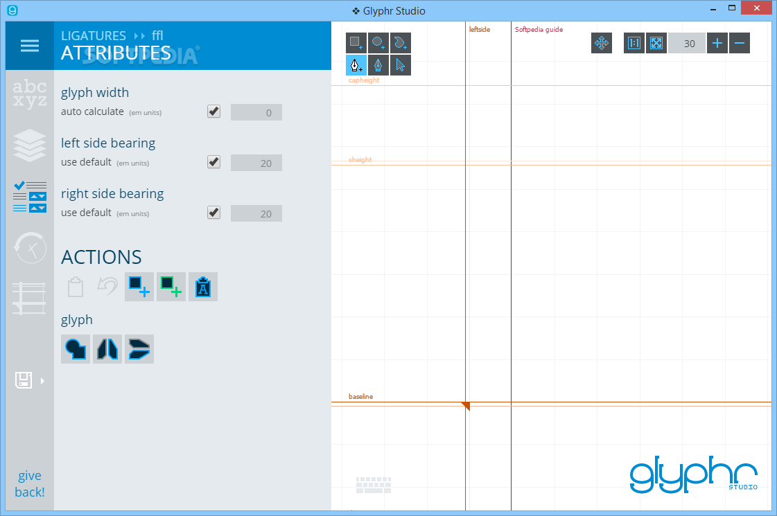This screenshot has width=777, height=516.
Task: Open the layers panel icon
Action: 30,145
